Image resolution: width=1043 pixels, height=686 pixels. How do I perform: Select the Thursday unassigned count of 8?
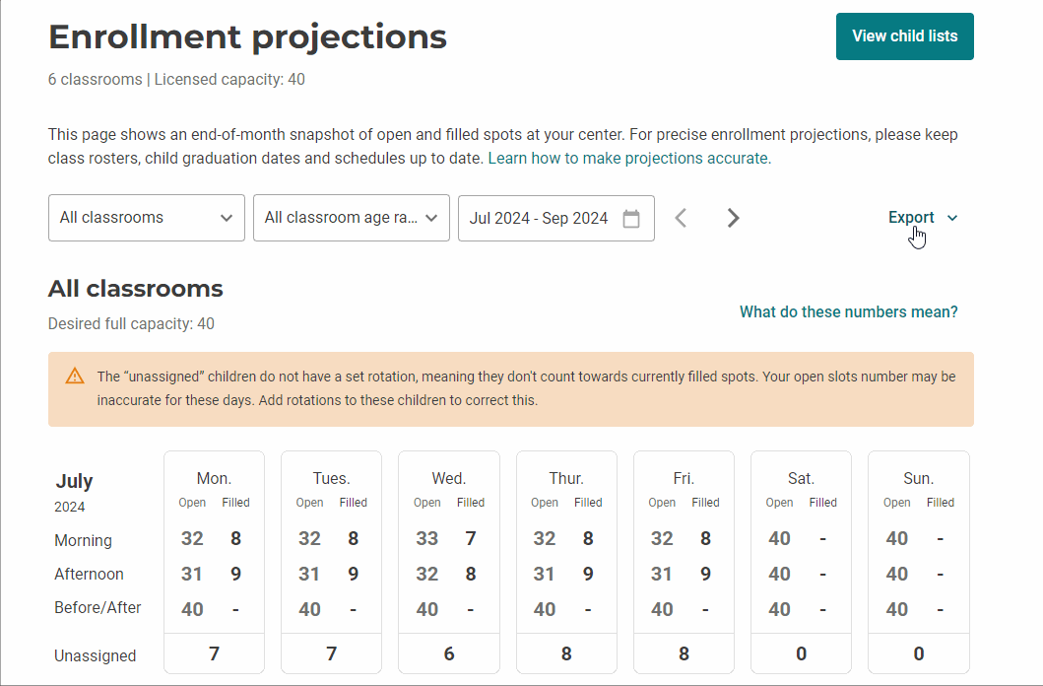[566, 653]
